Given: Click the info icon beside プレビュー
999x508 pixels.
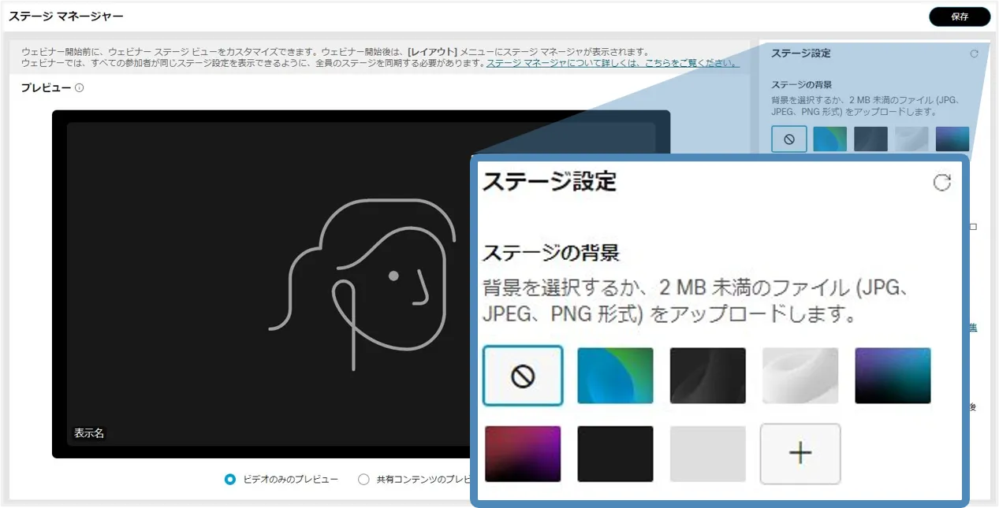Looking at the screenshot, I should 79,88.
